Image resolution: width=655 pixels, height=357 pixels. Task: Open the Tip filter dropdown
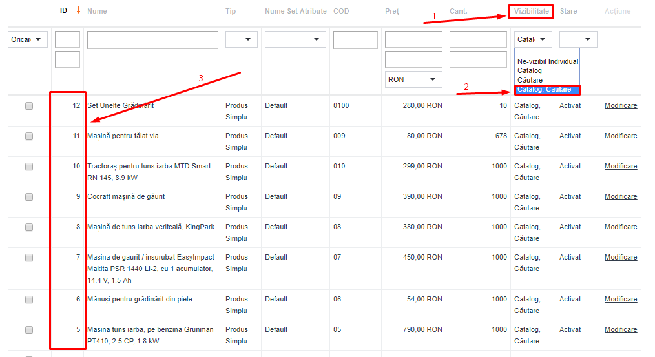(x=242, y=39)
